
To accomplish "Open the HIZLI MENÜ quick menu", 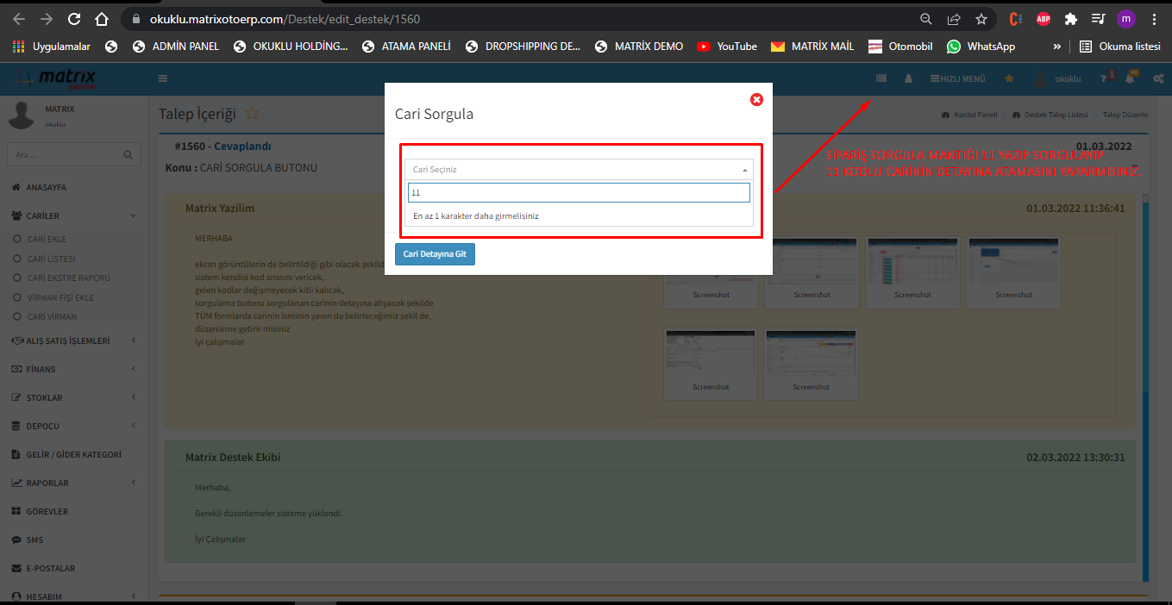I will [x=957, y=78].
